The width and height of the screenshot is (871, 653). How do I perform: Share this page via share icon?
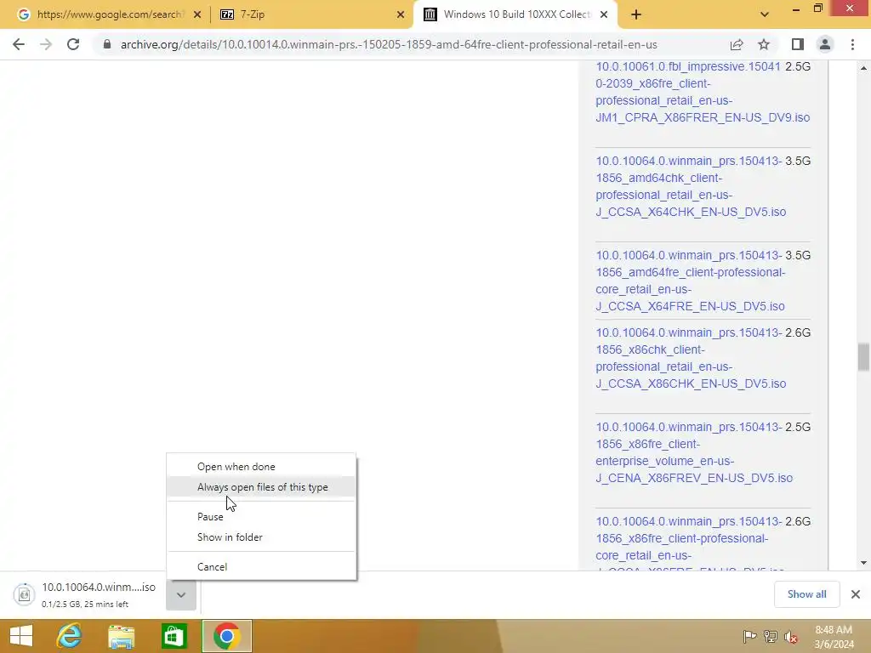[737, 44]
